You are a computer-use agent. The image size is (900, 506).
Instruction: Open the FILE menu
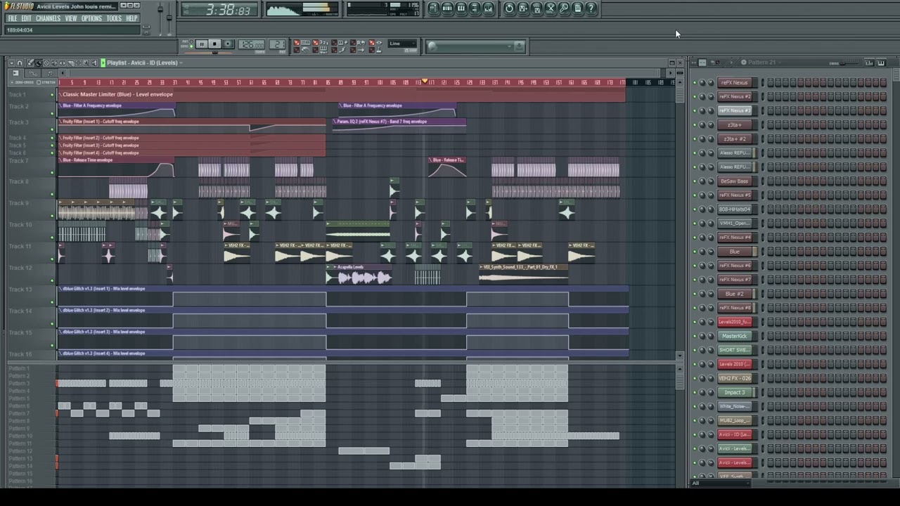(12, 18)
